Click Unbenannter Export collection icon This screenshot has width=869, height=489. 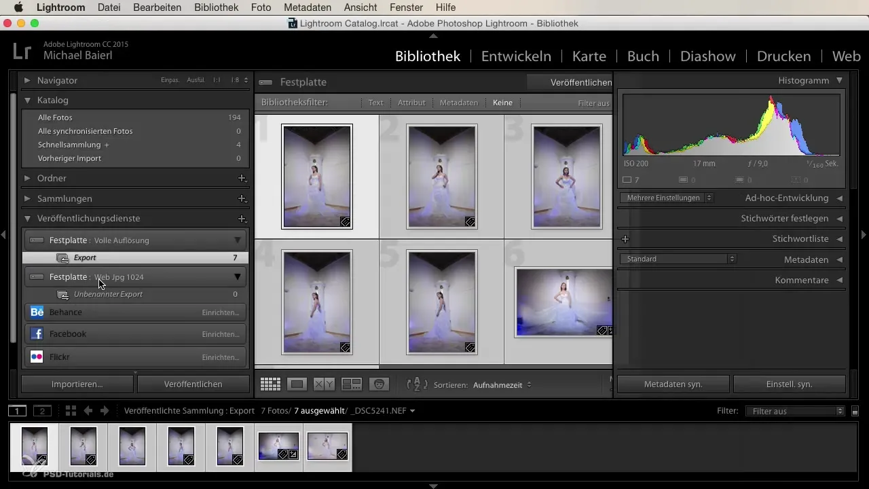click(x=62, y=295)
